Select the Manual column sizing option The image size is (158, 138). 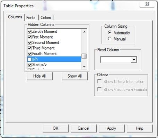(109, 39)
